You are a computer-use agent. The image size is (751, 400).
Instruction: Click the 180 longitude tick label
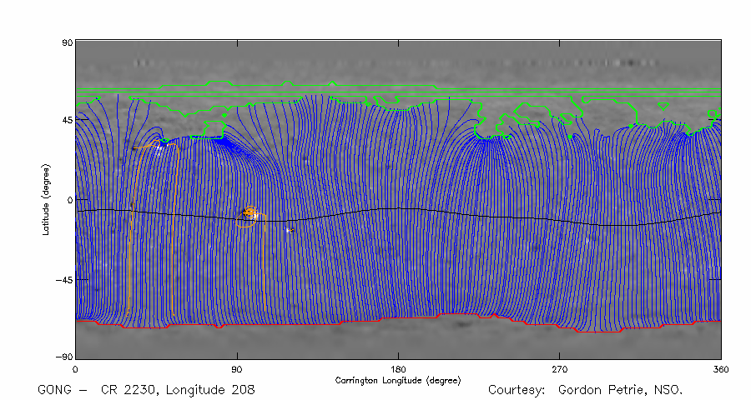398,368
